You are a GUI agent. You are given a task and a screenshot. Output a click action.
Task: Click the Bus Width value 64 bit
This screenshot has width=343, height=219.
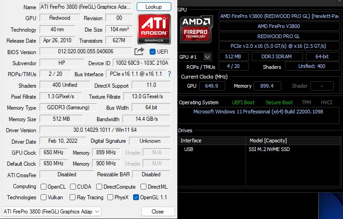pyautogui.click(x=151, y=107)
